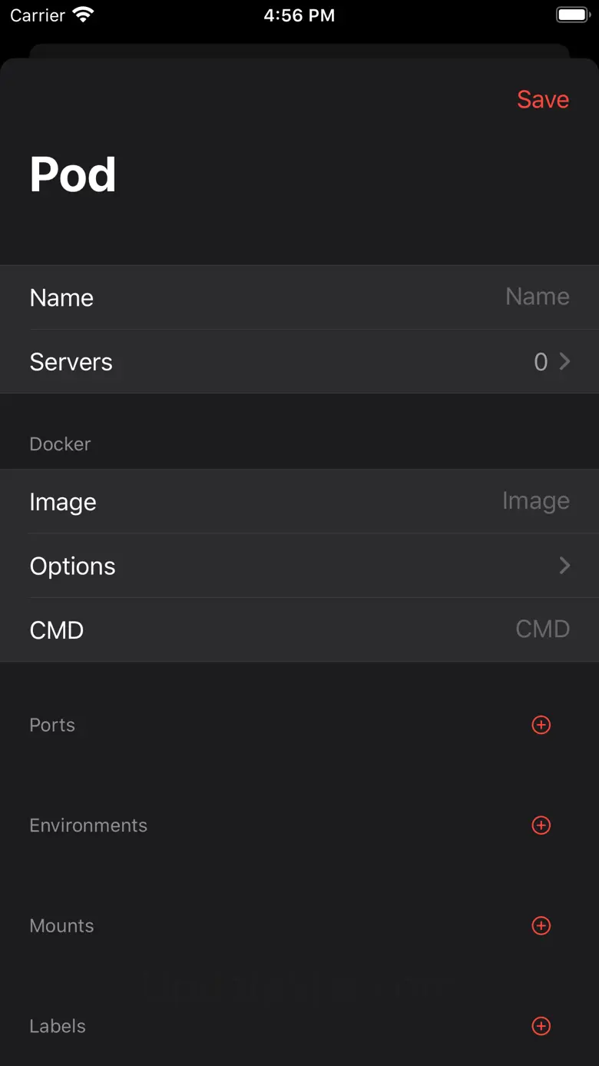Tap the Carrier status text
Screen dimensions: 599x1066
coord(38,15)
